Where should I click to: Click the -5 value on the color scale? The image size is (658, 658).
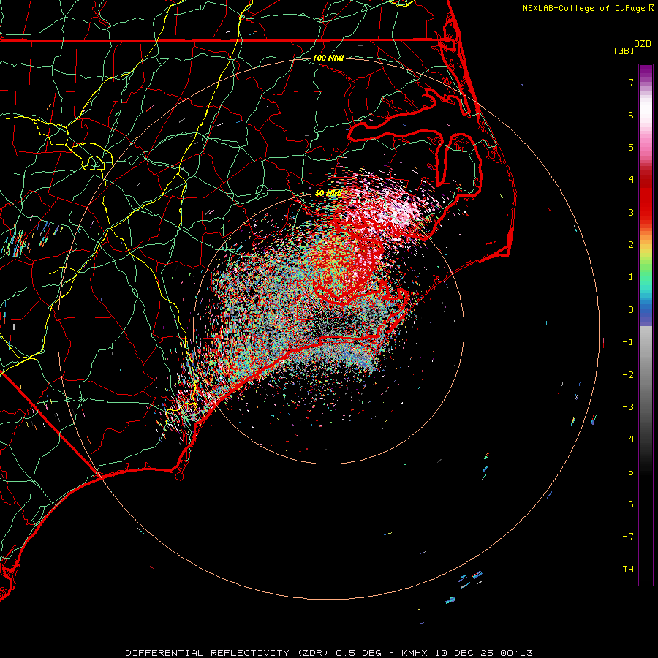click(628, 472)
